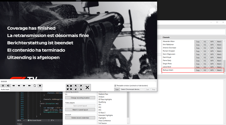Click the Stop casting button
Viewport: 226px width, 125px height.
(154, 89)
